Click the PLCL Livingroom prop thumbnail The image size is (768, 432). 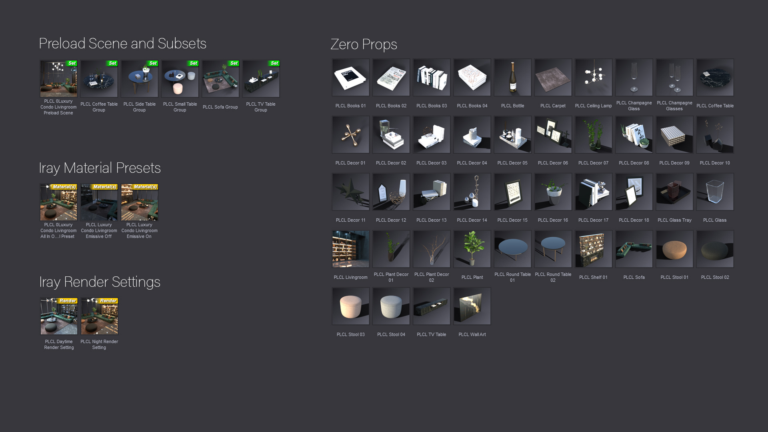tap(350, 249)
